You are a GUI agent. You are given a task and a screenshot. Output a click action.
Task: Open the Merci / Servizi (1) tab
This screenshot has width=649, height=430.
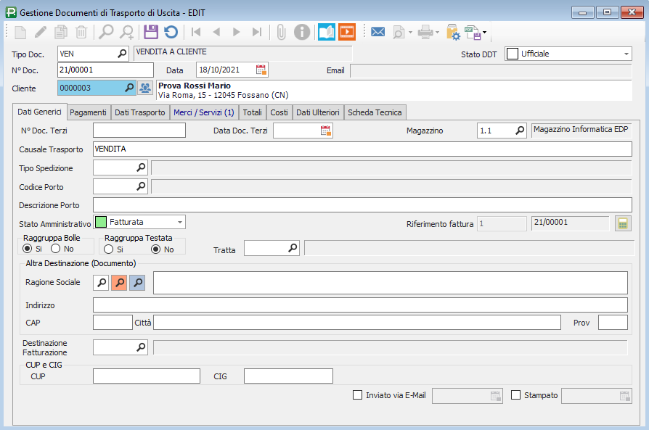pyautogui.click(x=203, y=112)
